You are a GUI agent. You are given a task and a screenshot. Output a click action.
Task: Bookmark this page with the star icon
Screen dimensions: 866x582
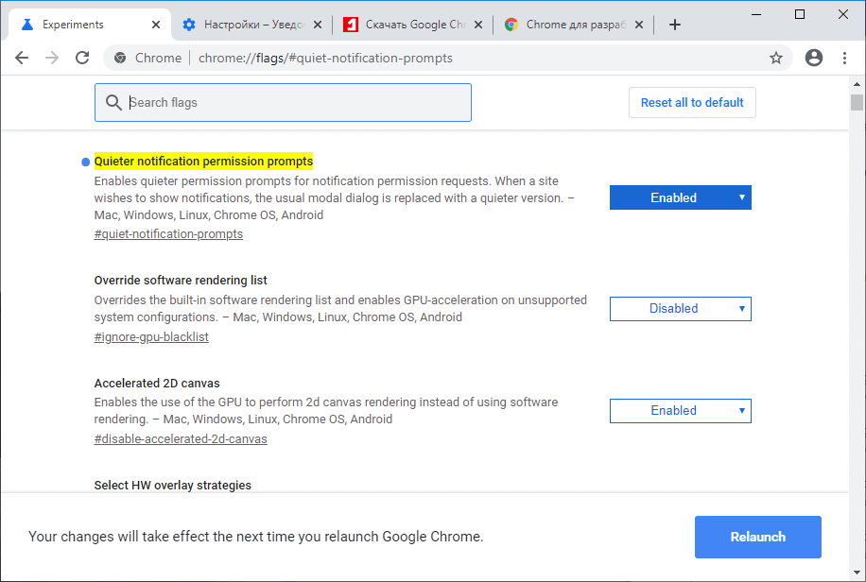(x=776, y=58)
